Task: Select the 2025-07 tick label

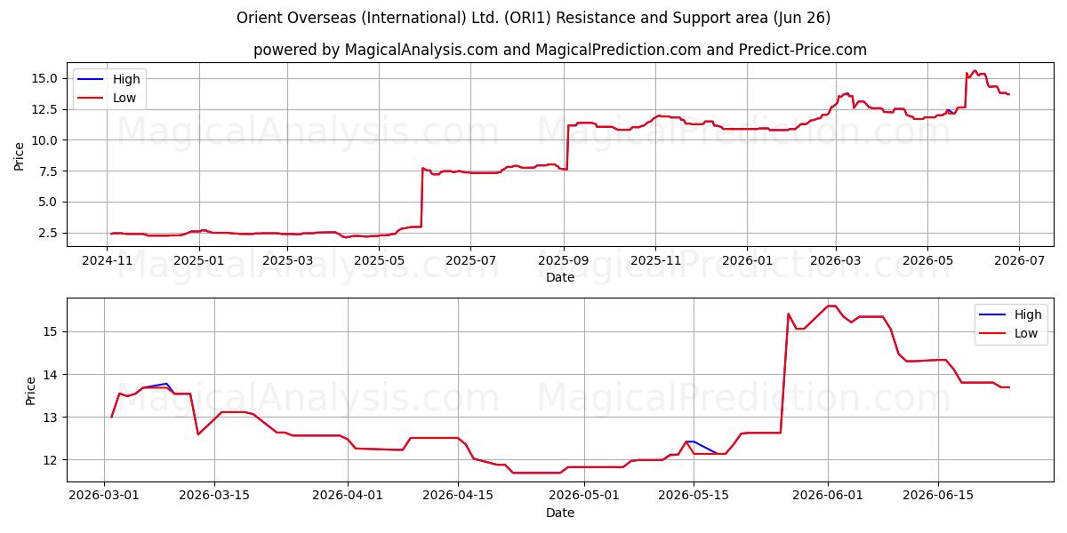Action: (469, 260)
